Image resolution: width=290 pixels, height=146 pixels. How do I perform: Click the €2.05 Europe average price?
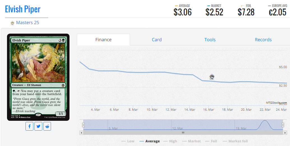click(x=277, y=12)
